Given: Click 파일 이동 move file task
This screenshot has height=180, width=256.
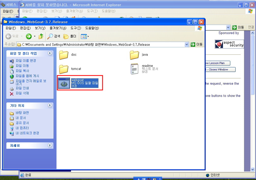Looking at the screenshot, I should (x=22, y=66).
